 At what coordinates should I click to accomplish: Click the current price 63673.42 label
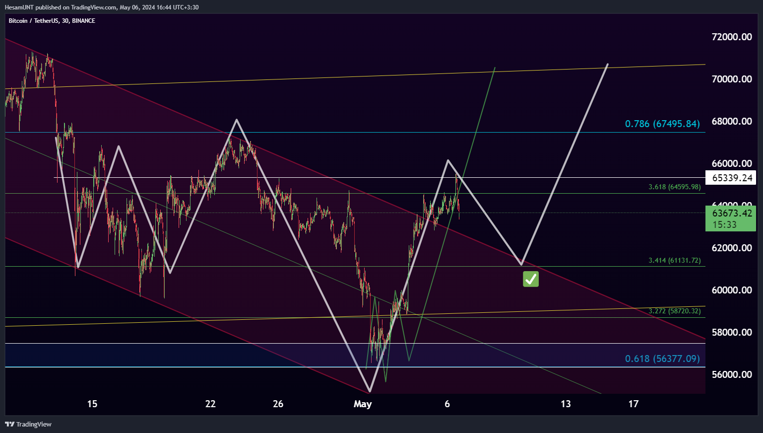(x=731, y=213)
